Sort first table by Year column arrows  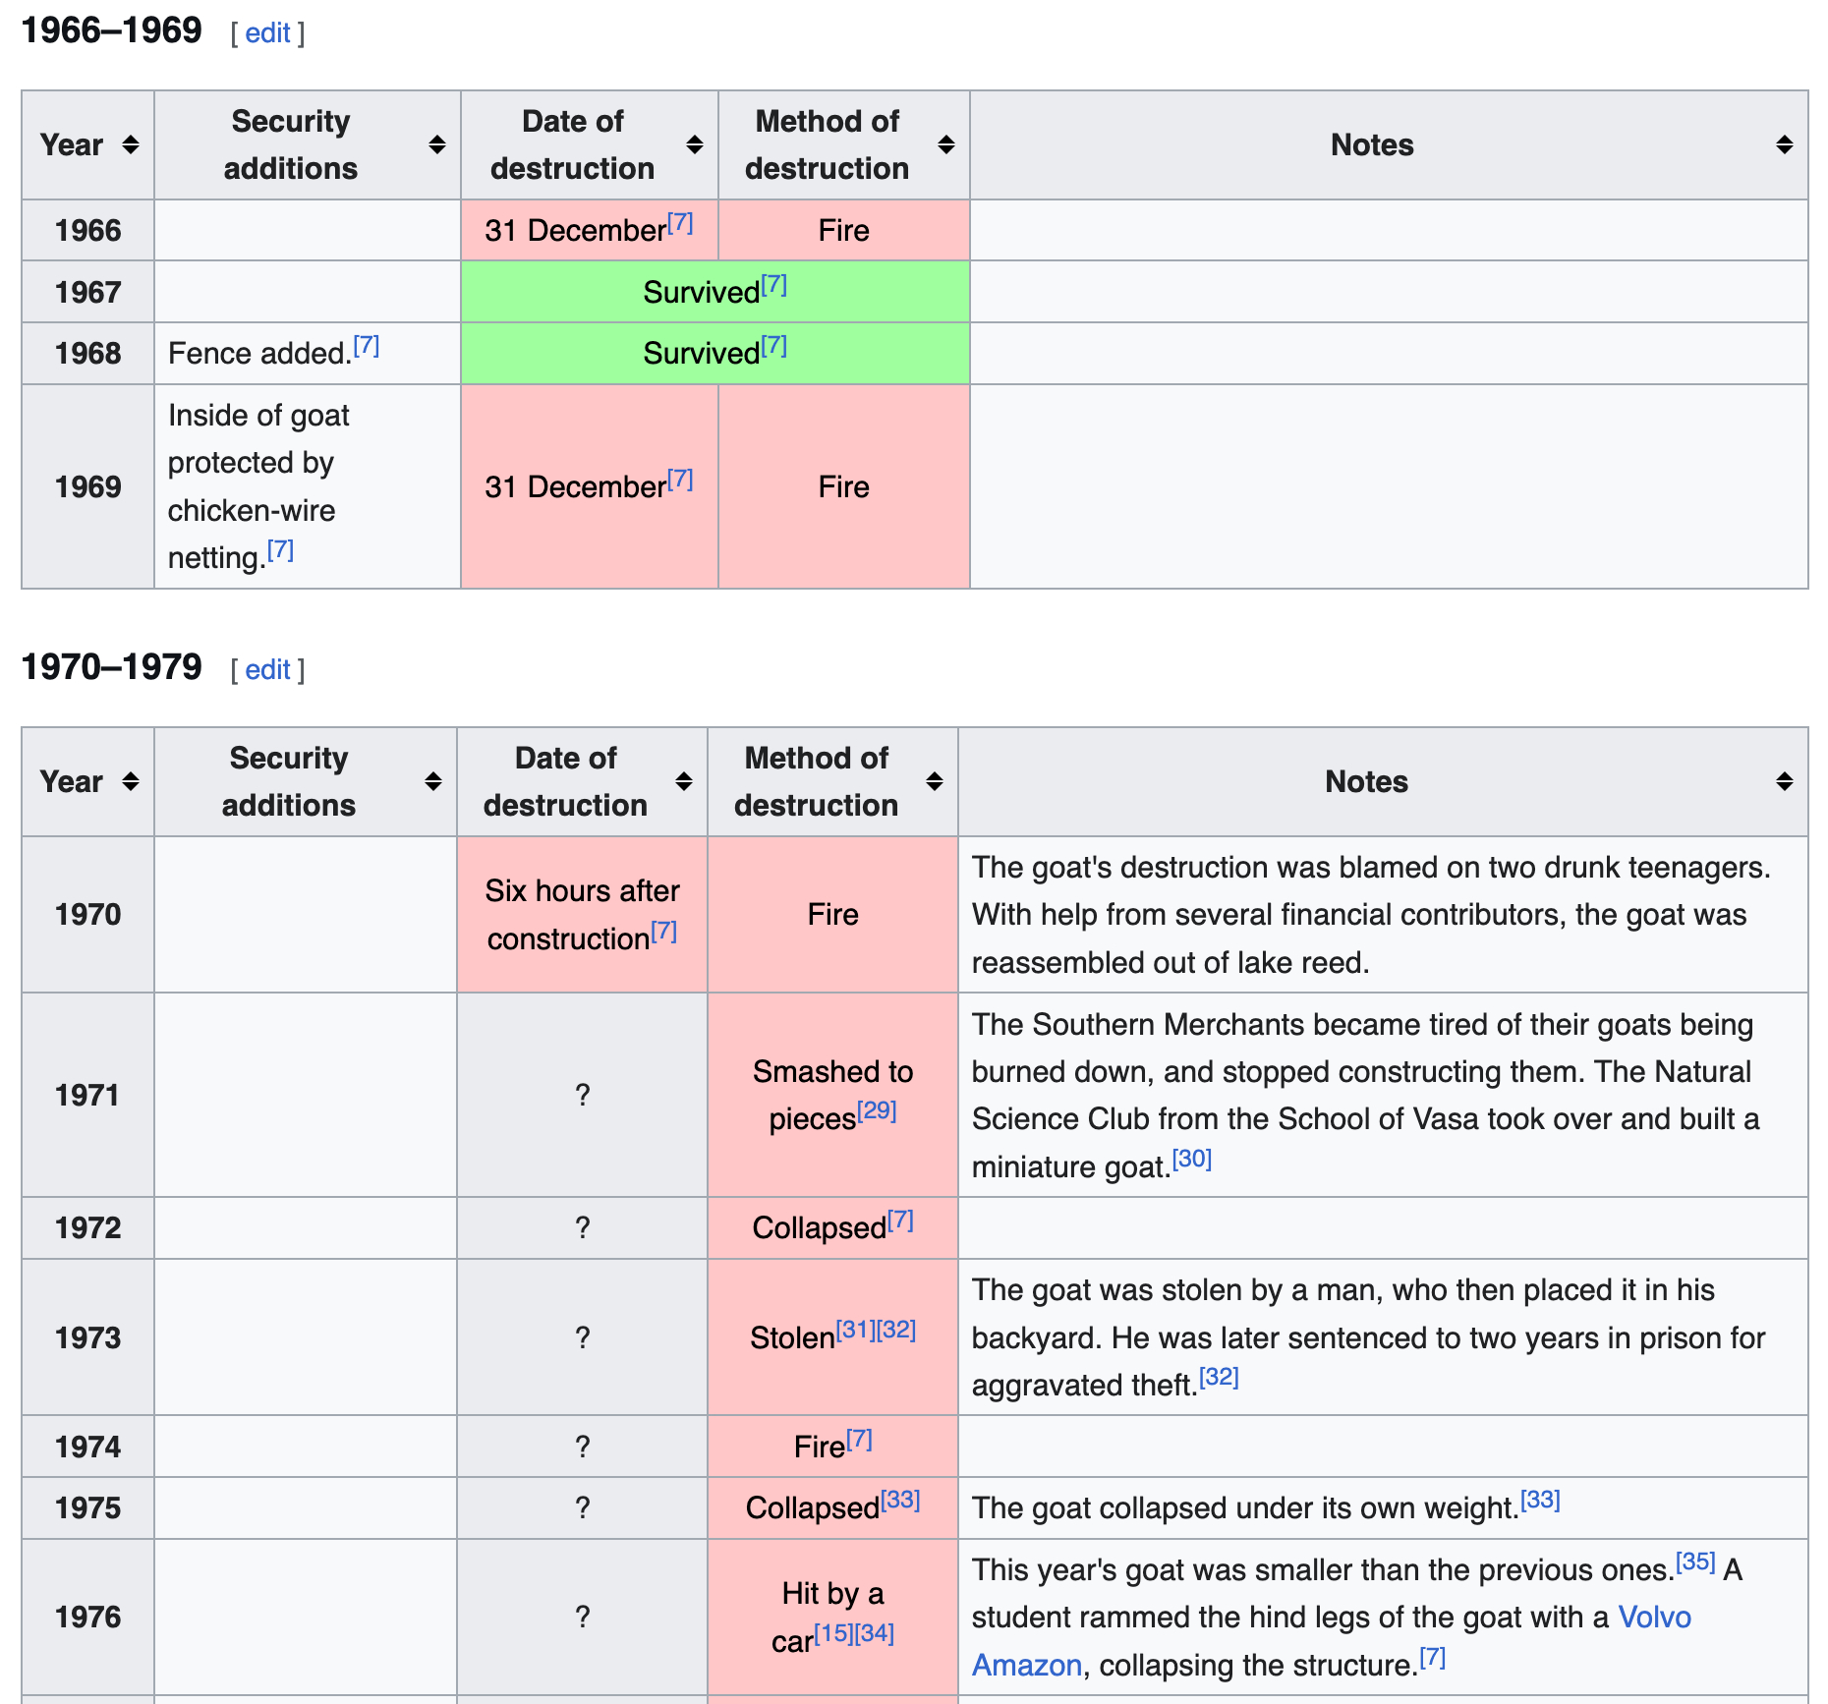click(130, 145)
